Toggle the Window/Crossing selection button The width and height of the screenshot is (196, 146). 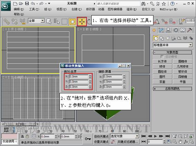72,22
